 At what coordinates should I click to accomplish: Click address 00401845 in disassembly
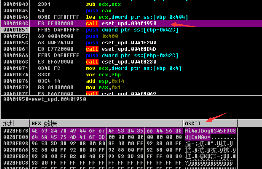click(16, 11)
